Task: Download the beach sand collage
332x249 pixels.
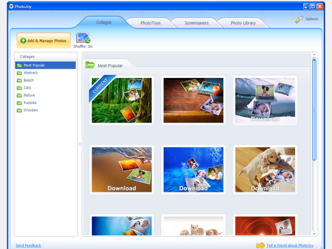Action: (x=122, y=170)
